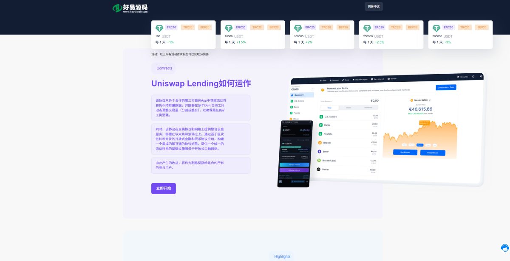Screen dimensions: 510x261
Task: Click the 好易源码 site logo
Action: click(130, 8)
